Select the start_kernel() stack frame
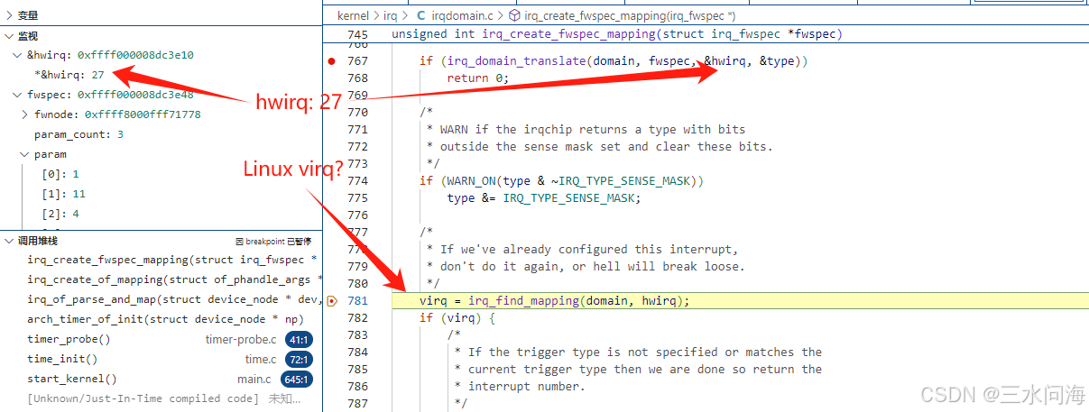 pos(162,379)
